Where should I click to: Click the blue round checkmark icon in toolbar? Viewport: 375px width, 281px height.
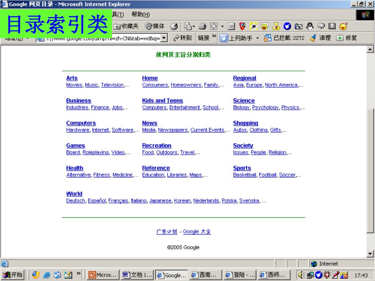(x=287, y=26)
